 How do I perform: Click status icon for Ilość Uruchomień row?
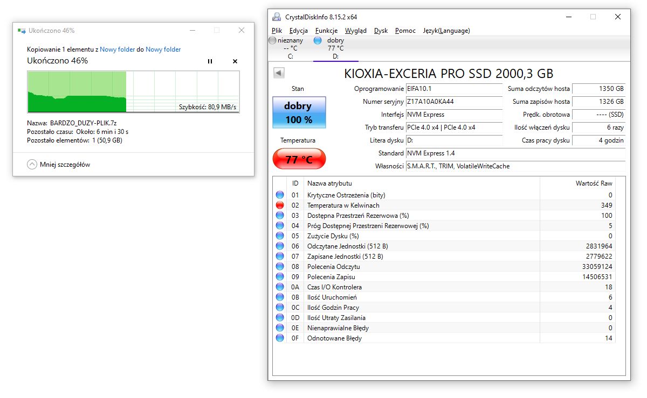(280, 297)
